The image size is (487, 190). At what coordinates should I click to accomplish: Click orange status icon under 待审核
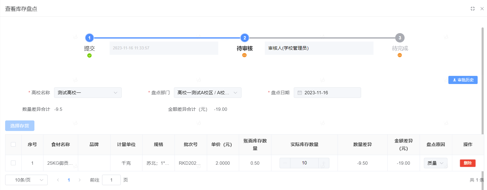[245, 55]
